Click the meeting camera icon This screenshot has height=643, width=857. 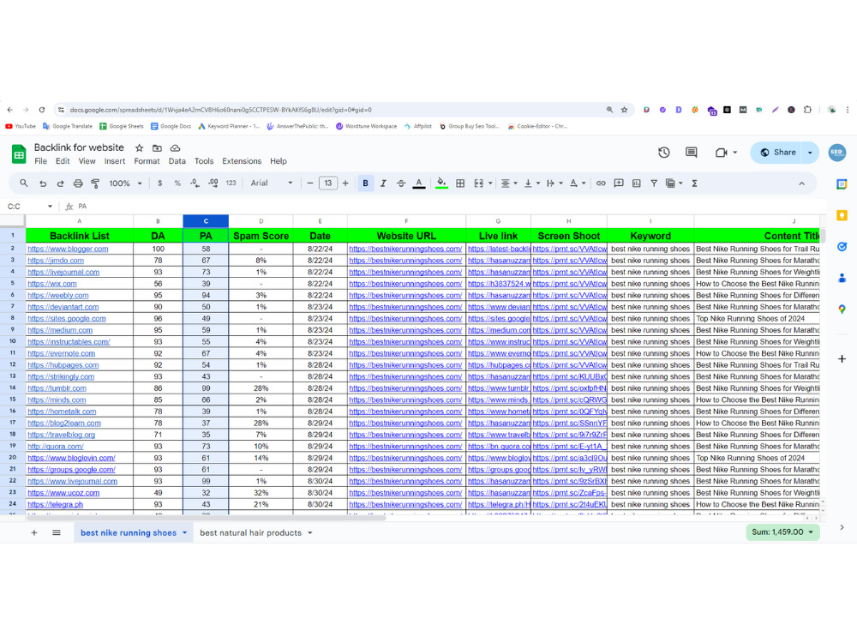click(x=721, y=153)
